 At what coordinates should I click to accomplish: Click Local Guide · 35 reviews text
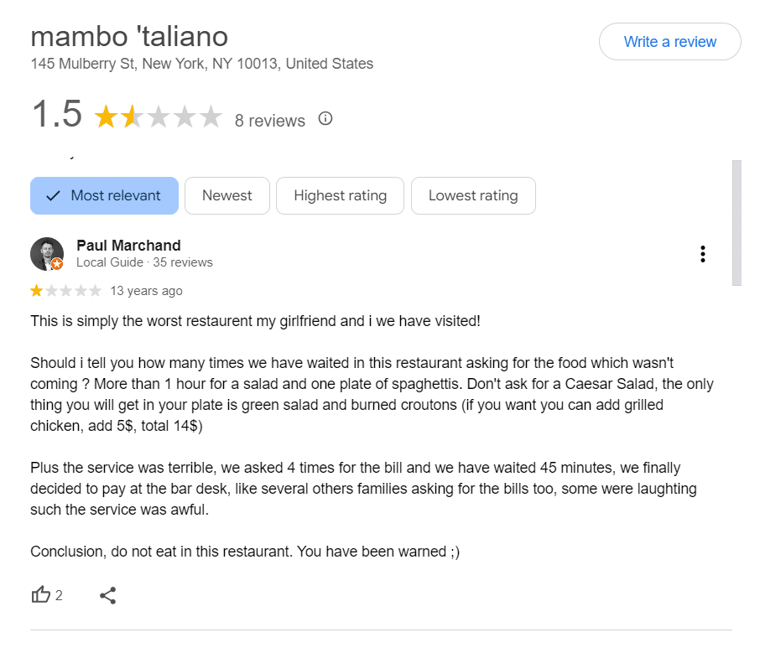(x=144, y=262)
